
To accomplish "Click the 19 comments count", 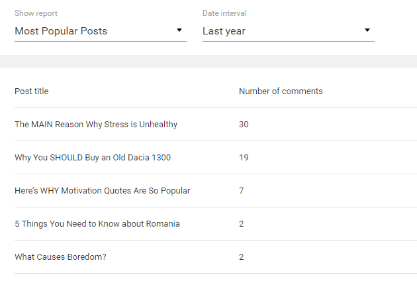I will [x=244, y=158].
